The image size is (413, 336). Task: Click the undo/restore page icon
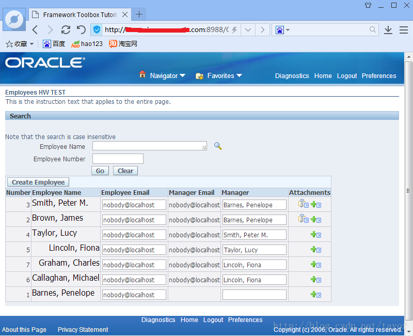tap(81, 29)
